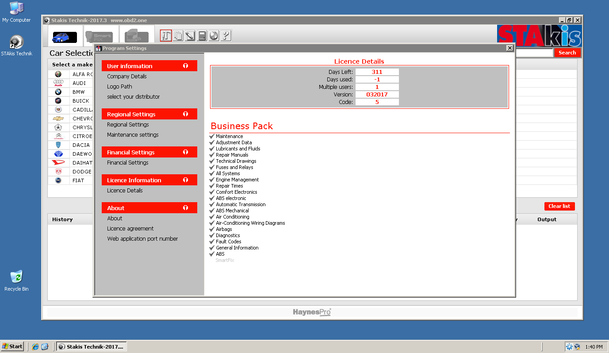Open the calculator toolbar icon
This screenshot has height=353, width=609.
pyautogui.click(x=202, y=35)
